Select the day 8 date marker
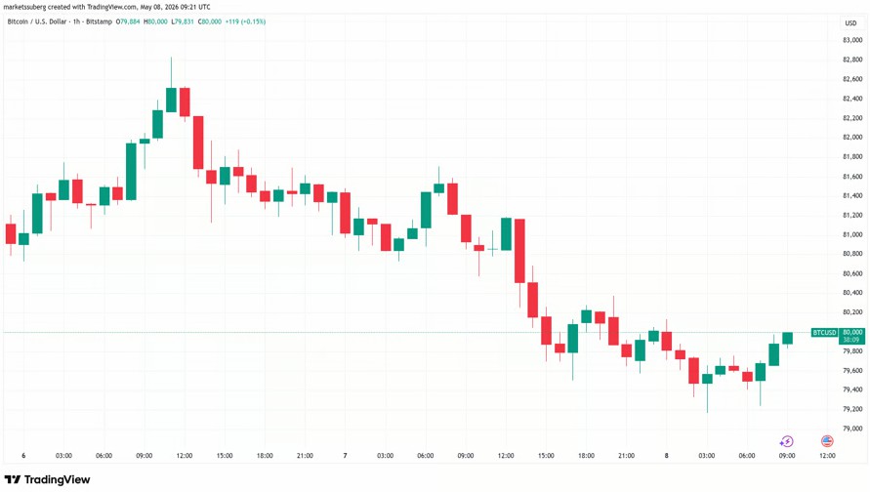The image size is (870, 492). click(666, 455)
